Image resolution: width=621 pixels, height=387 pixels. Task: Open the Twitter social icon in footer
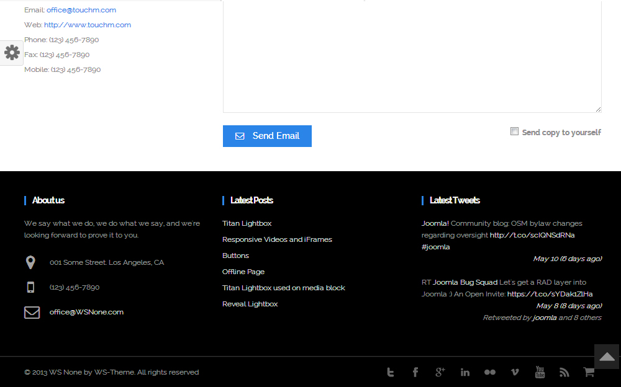390,372
